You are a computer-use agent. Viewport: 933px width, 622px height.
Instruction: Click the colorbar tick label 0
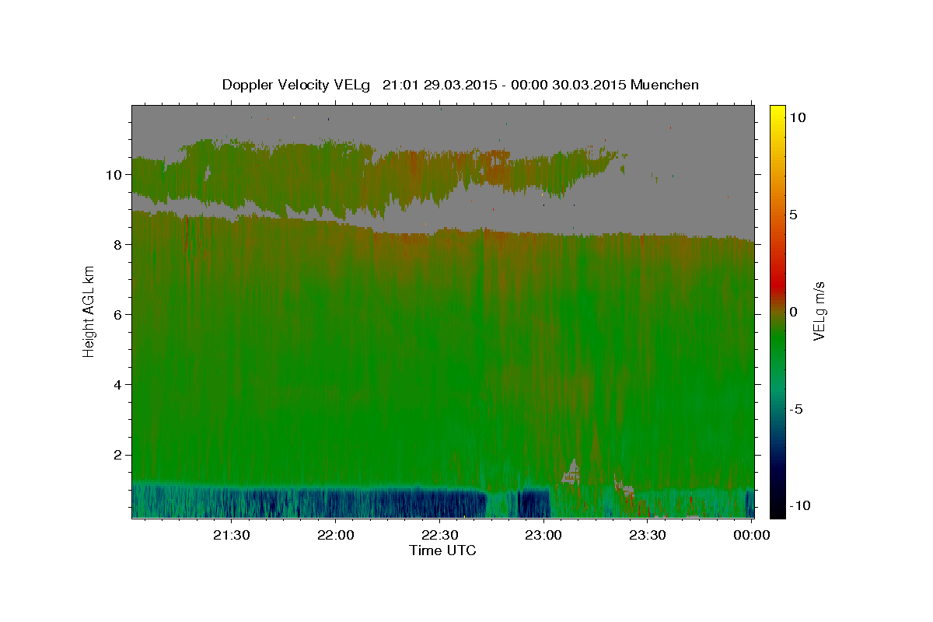(794, 312)
